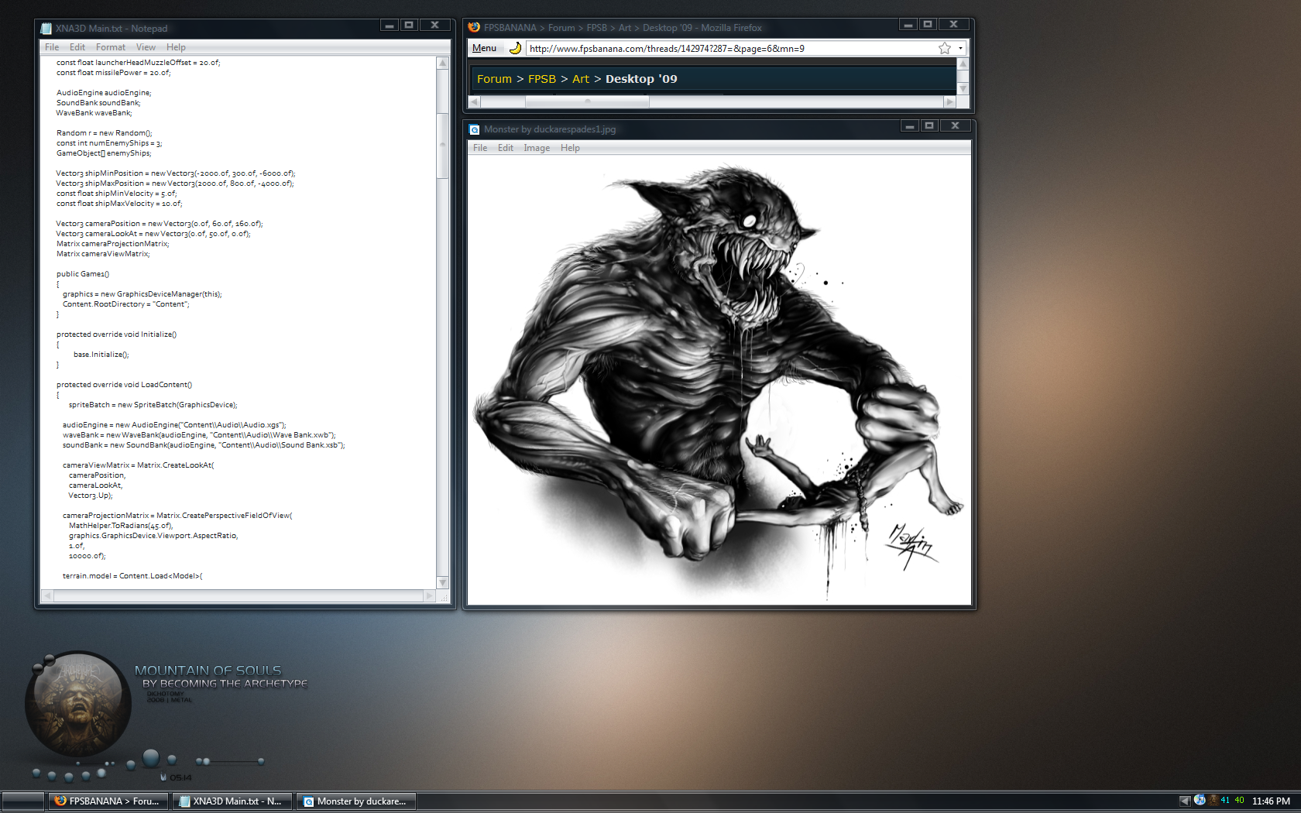Click the iTunes icon in the system tray

click(1200, 800)
